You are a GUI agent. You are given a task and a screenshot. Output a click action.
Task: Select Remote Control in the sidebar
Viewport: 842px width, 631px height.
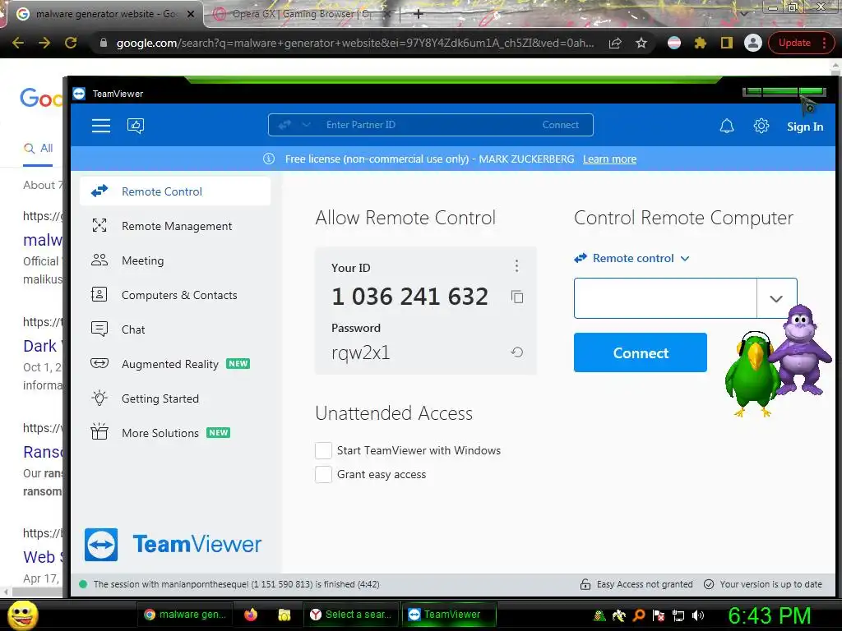coord(175,191)
